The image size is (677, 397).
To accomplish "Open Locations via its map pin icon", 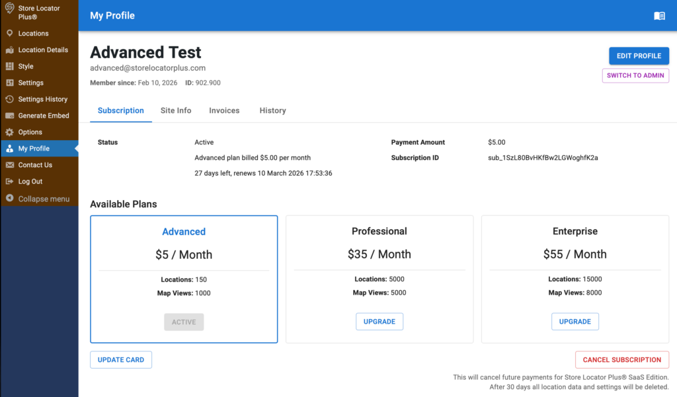I will coord(9,33).
